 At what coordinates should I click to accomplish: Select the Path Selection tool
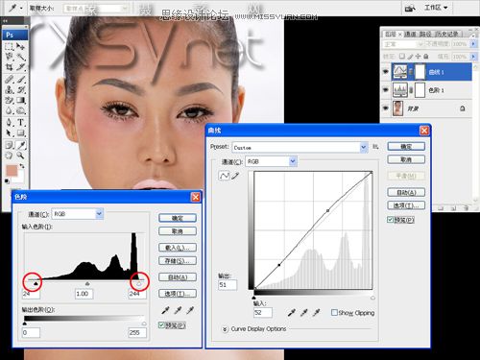(x=10, y=132)
